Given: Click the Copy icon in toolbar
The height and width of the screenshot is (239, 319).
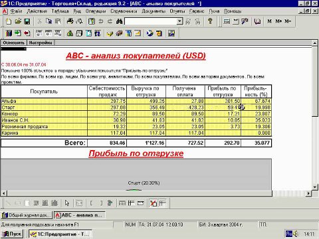Looking at the screenshot, I should [x=49, y=21].
